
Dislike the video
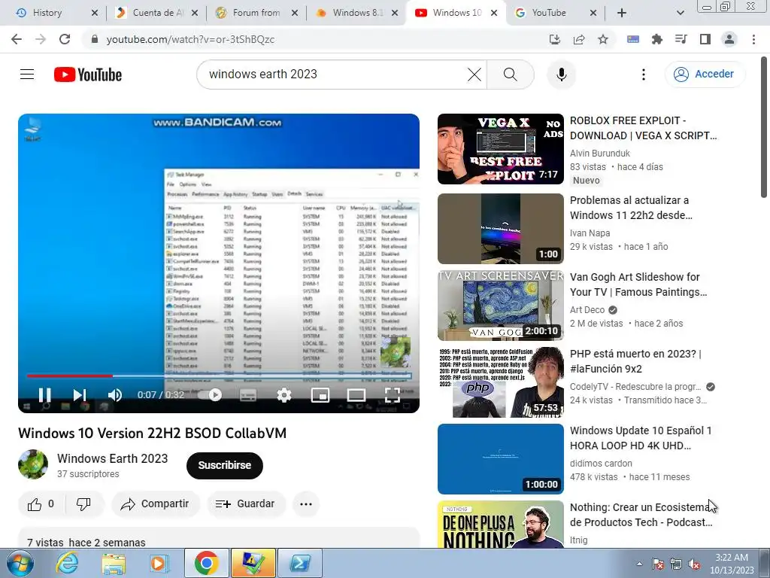click(x=84, y=503)
